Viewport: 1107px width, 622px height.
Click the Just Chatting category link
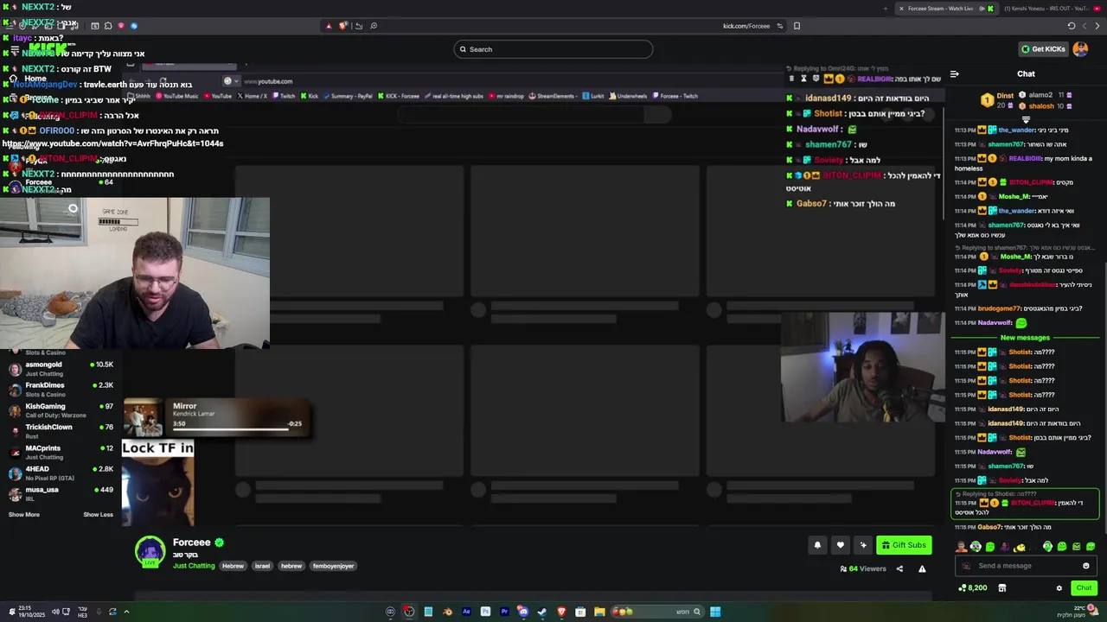(194, 566)
